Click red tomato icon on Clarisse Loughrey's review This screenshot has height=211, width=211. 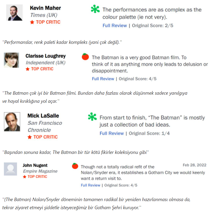85,57
